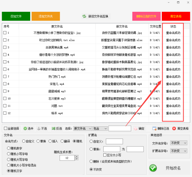Click the 状态 column header

click(173, 26)
